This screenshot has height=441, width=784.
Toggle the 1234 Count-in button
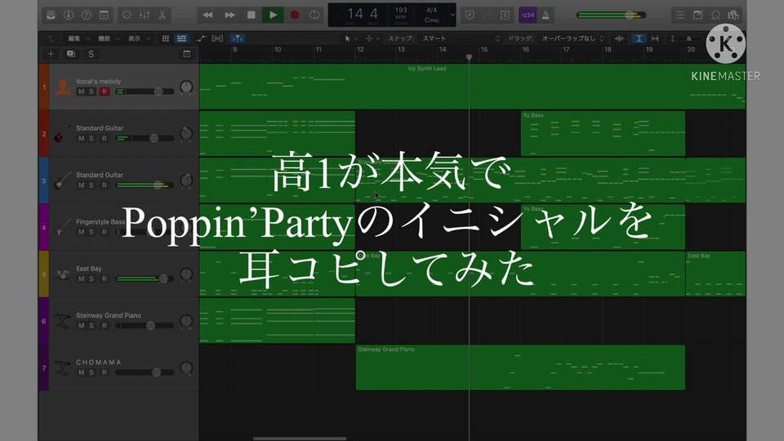tap(528, 15)
